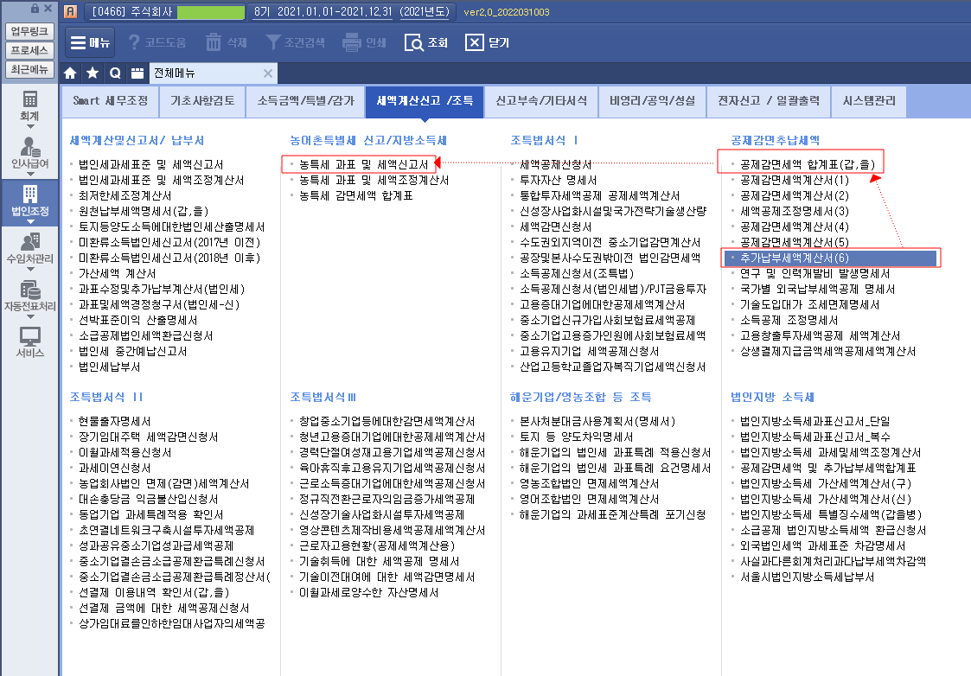Screen dimensions: 971x676
Task: Switch to 신고부속/기타서식 tab
Action: click(x=540, y=101)
